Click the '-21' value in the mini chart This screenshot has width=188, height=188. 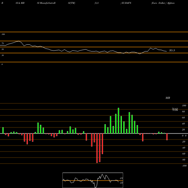coord(121,178)
